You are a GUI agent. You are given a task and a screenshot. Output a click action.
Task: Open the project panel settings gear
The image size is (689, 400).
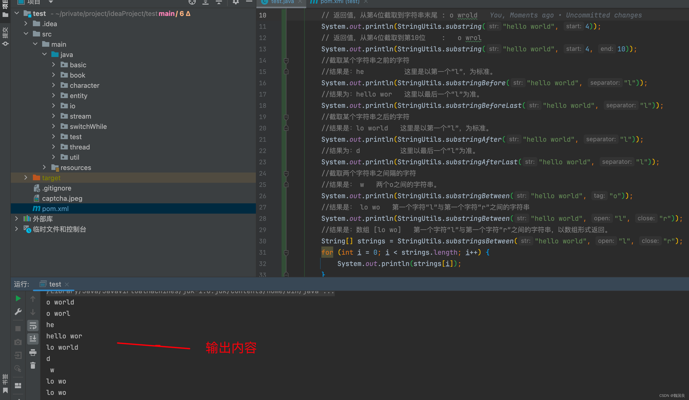(236, 2)
